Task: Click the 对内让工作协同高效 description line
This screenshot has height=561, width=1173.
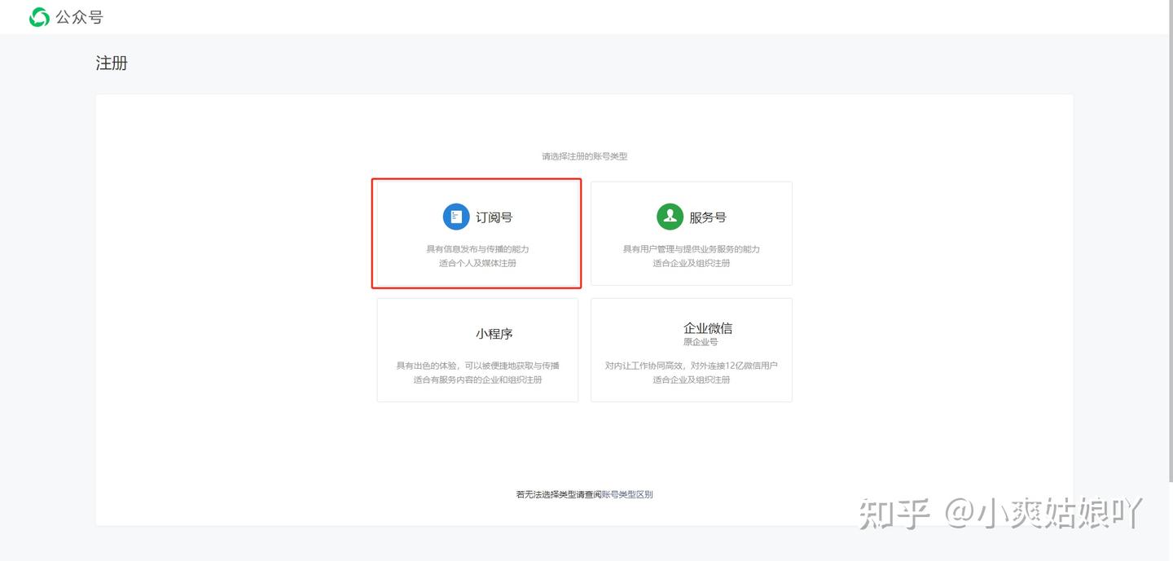Action: click(692, 366)
